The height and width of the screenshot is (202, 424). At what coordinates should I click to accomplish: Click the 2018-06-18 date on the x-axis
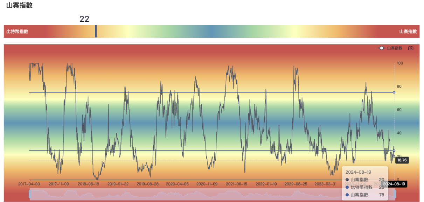[88, 184]
